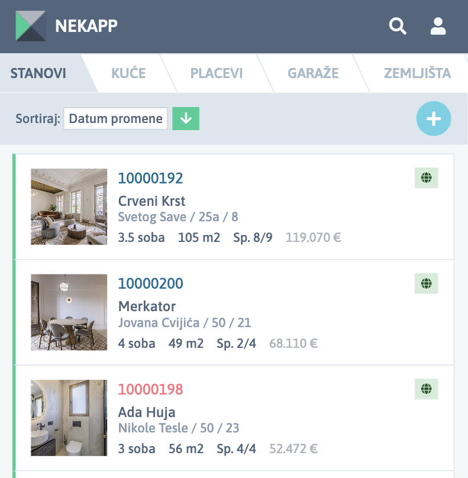Screen dimensions: 468x478
Task: Click globe icon for listing 10000192
Action: 426,177
